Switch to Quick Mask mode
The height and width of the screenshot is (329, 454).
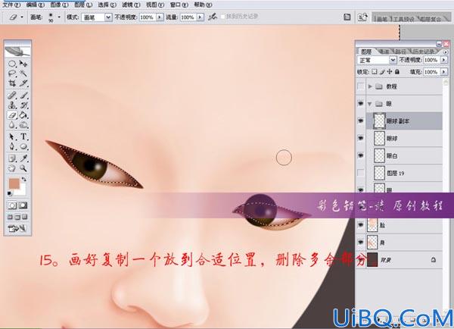[23, 205]
